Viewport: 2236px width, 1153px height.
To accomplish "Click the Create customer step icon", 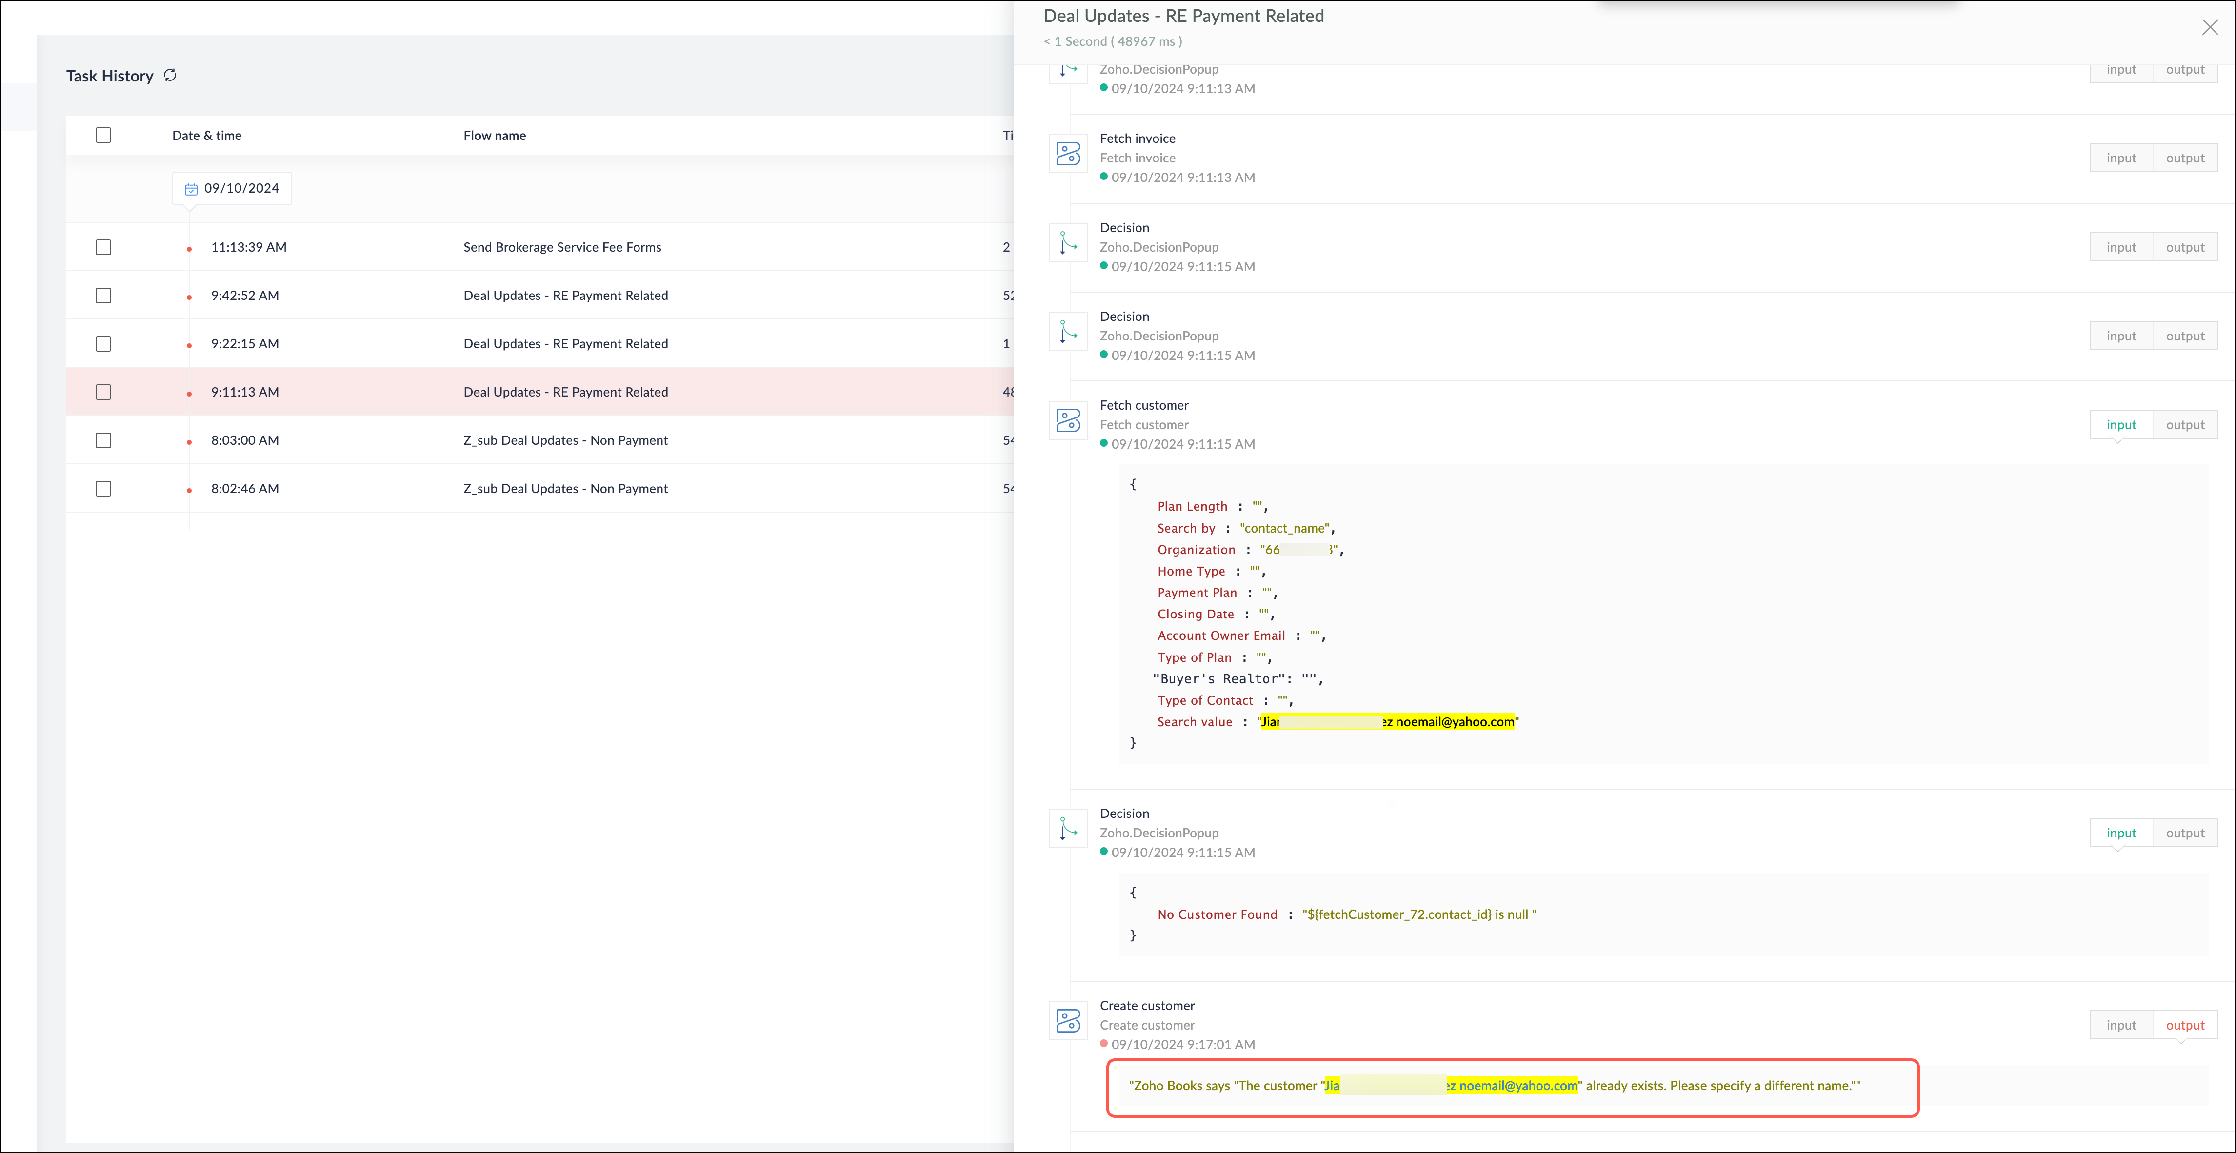I will 1068,1021.
